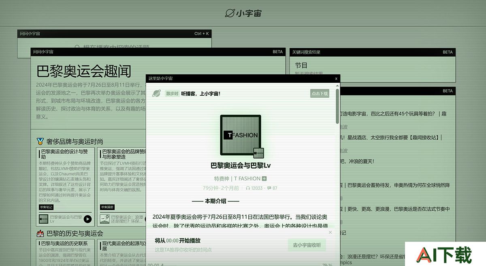This screenshot has height=266, width=486.
Task: Click the small T FASHION badge on the cover
Action: pos(259,153)
